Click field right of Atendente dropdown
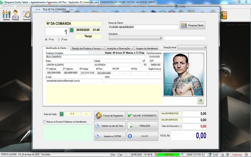The height and width of the screenshot is (157, 251). [184, 38]
